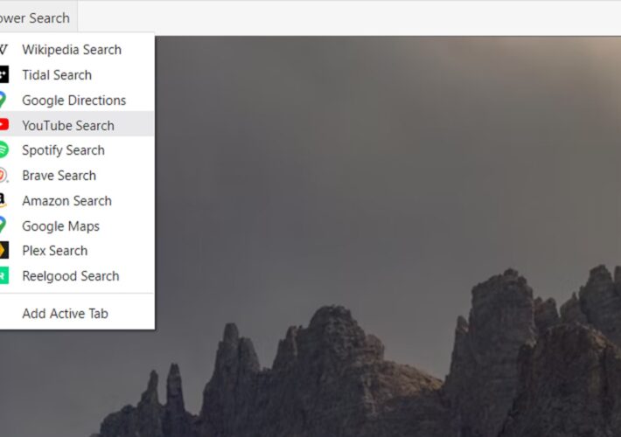The height and width of the screenshot is (437, 621).
Task: Open Google Directions bookmark
Action: point(77,101)
